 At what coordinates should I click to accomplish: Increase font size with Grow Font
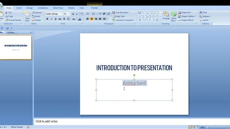(73, 14)
